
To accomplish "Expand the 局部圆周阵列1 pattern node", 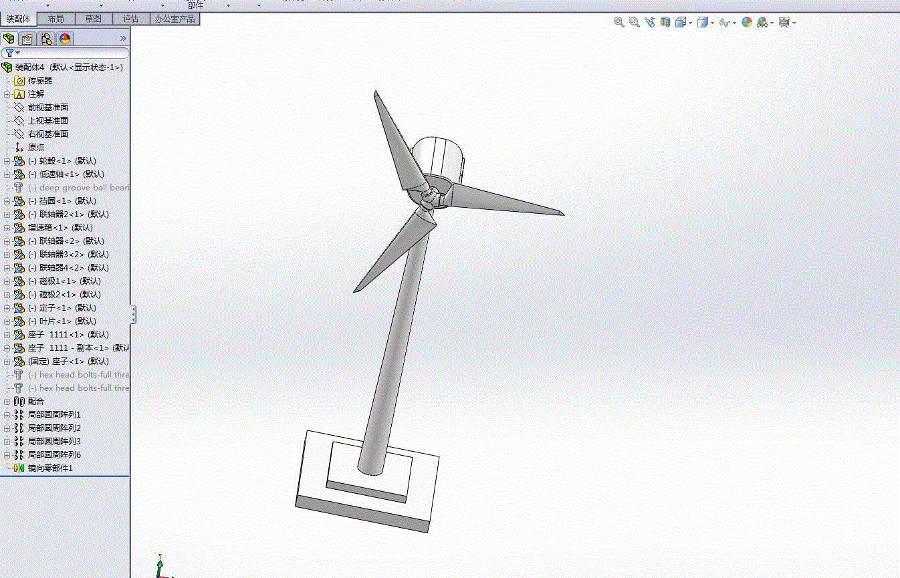I will pos(7,415).
